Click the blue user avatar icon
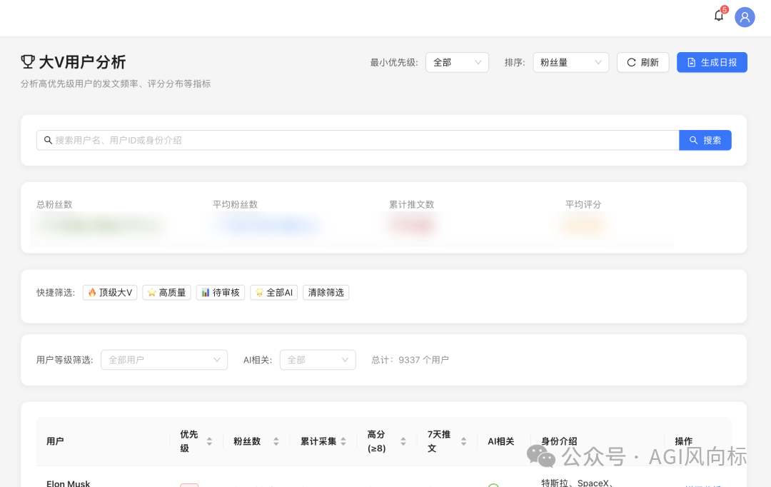771x487 pixels. (745, 17)
